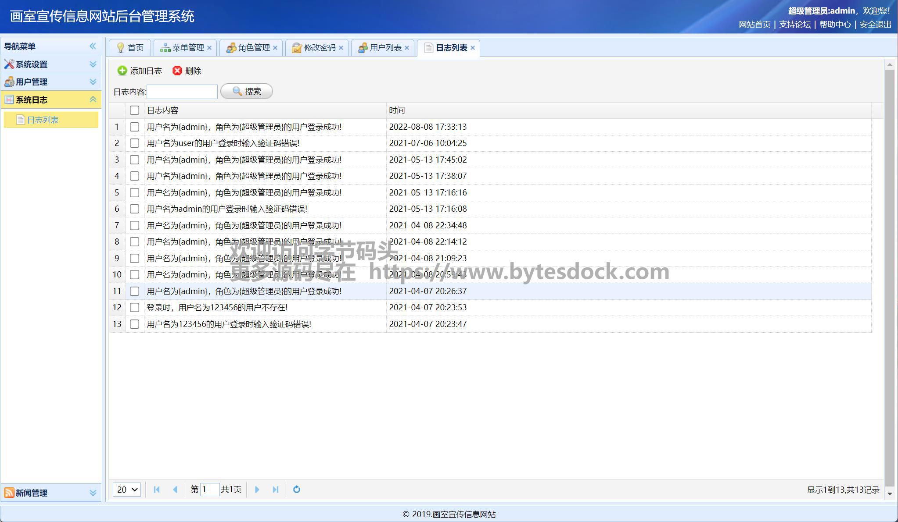This screenshot has height=522, width=898.
Task: Select checkbox for log row 12
Action: coord(134,308)
